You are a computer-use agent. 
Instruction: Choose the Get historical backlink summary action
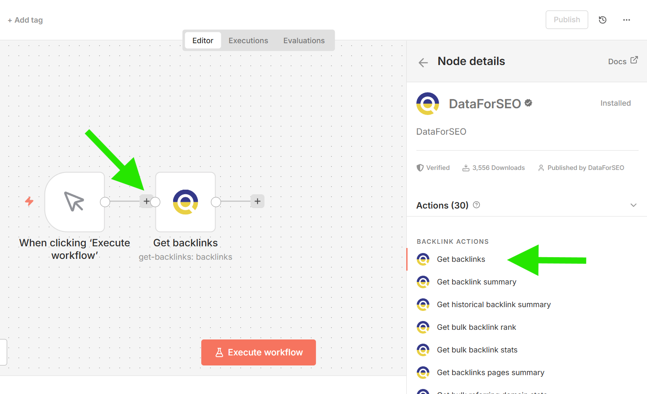pos(494,305)
